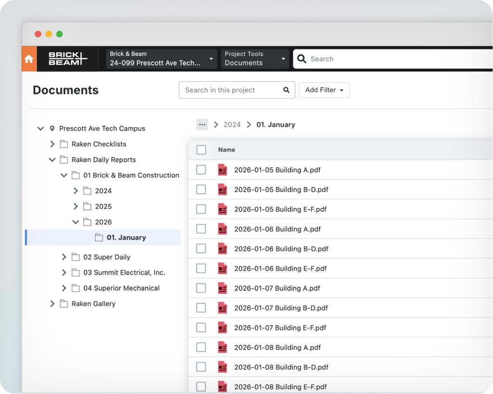
Task: Expand the 2025 folder in the tree
Action: pyautogui.click(x=76, y=206)
